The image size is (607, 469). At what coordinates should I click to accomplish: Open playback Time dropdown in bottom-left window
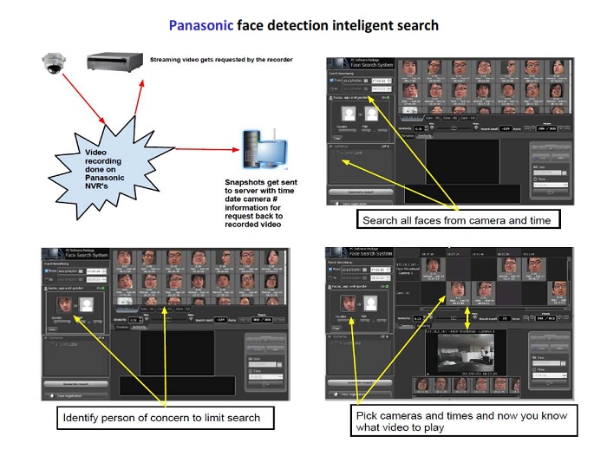[280, 376]
